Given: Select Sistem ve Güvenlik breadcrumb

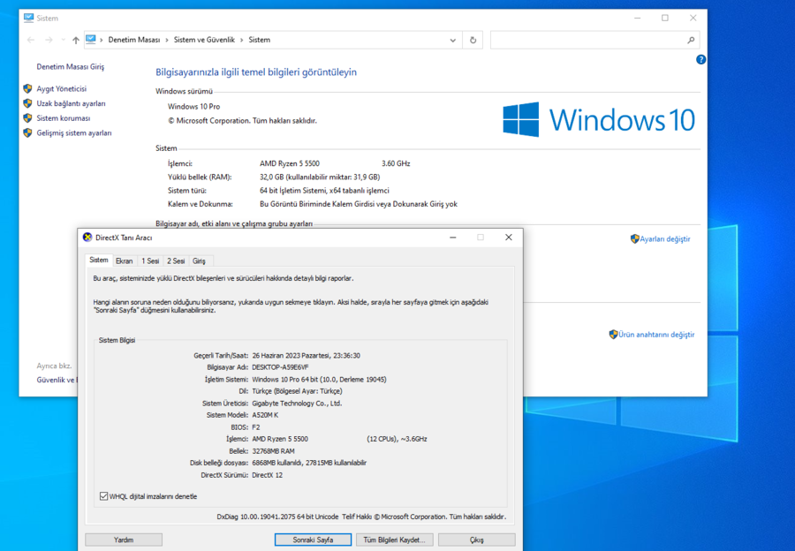Looking at the screenshot, I should point(204,40).
